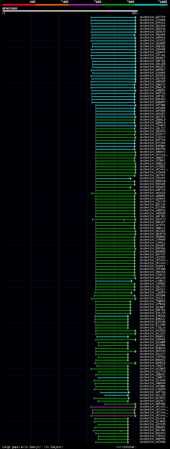This screenshot has width=170, height=449.
Task: Open hit UniRef100_Q5QMG6
Action: tap(152, 237)
